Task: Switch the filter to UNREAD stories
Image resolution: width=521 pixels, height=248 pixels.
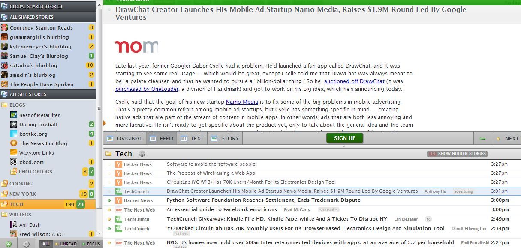Action: pyautogui.click(x=65, y=244)
